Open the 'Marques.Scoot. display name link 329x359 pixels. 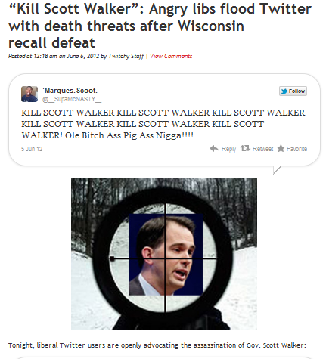pyautogui.click(x=70, y=91)
